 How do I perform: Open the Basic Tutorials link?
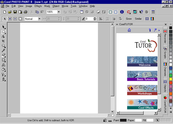142,76
